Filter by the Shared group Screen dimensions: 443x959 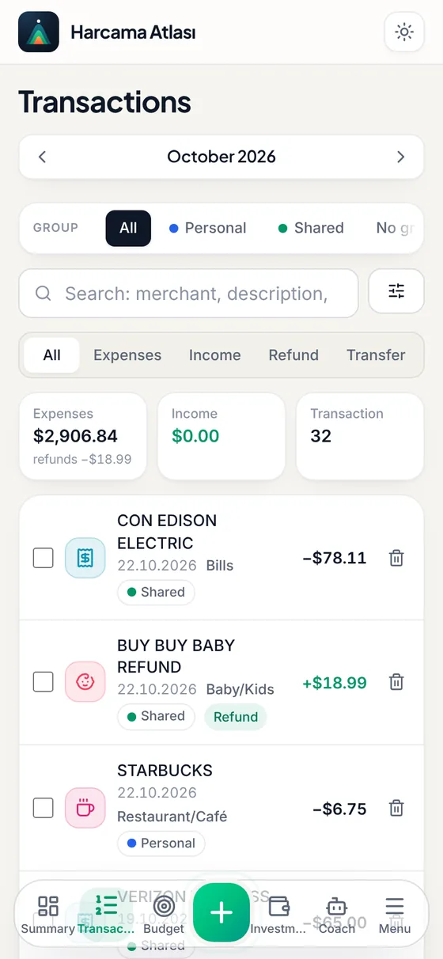coord(311,228)
